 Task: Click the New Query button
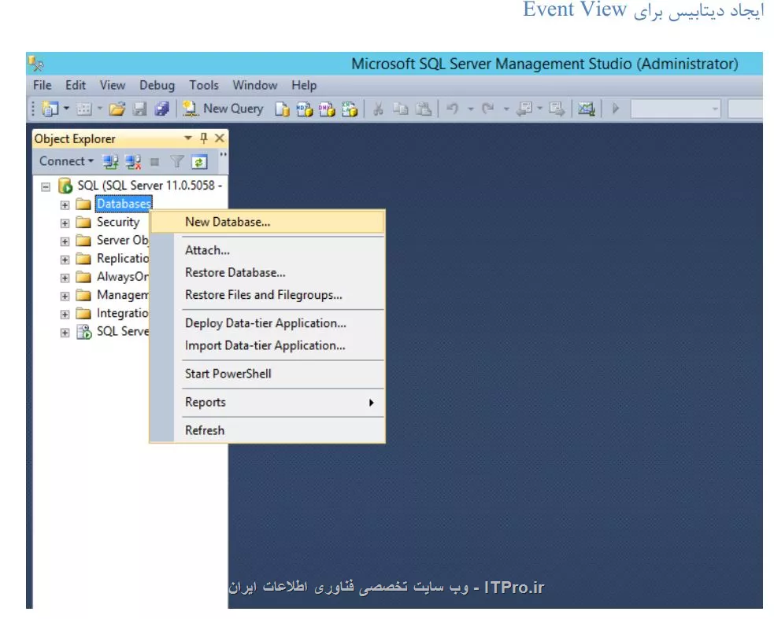(x=223, y=109)
